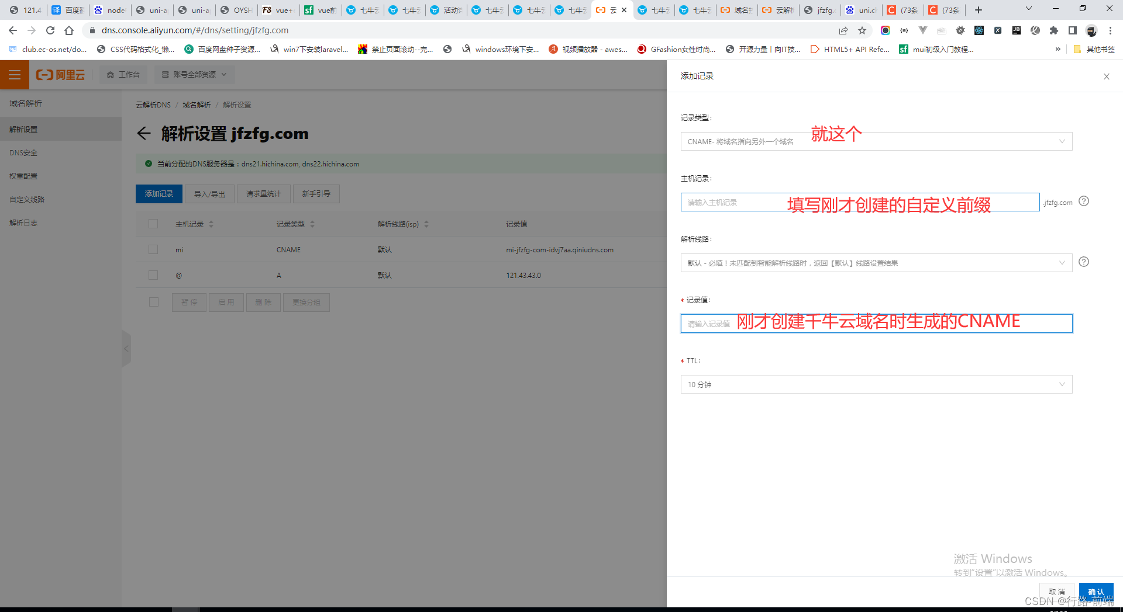Select 解析设置 in the sidebar
Screen dimensions: 1123x612
pyautogui.click(x=61, y=129)
